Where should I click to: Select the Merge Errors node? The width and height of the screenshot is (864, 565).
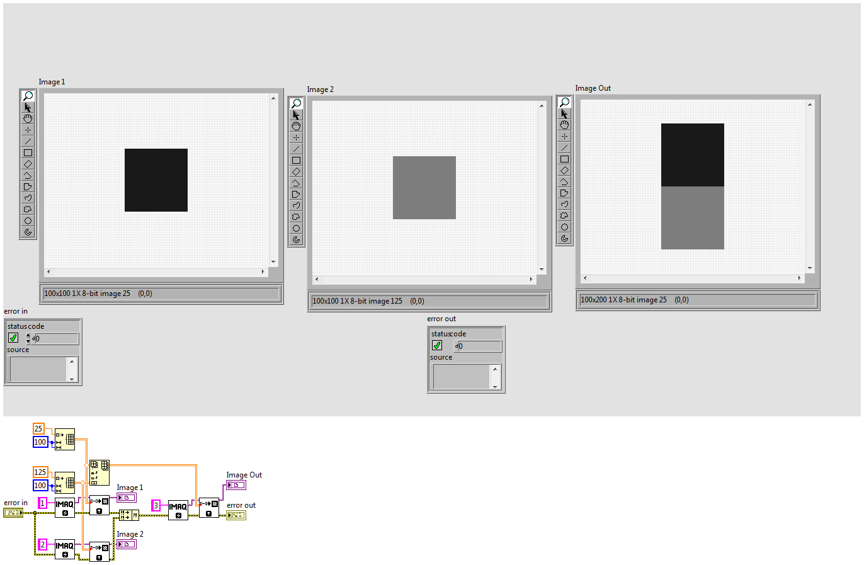129,515
